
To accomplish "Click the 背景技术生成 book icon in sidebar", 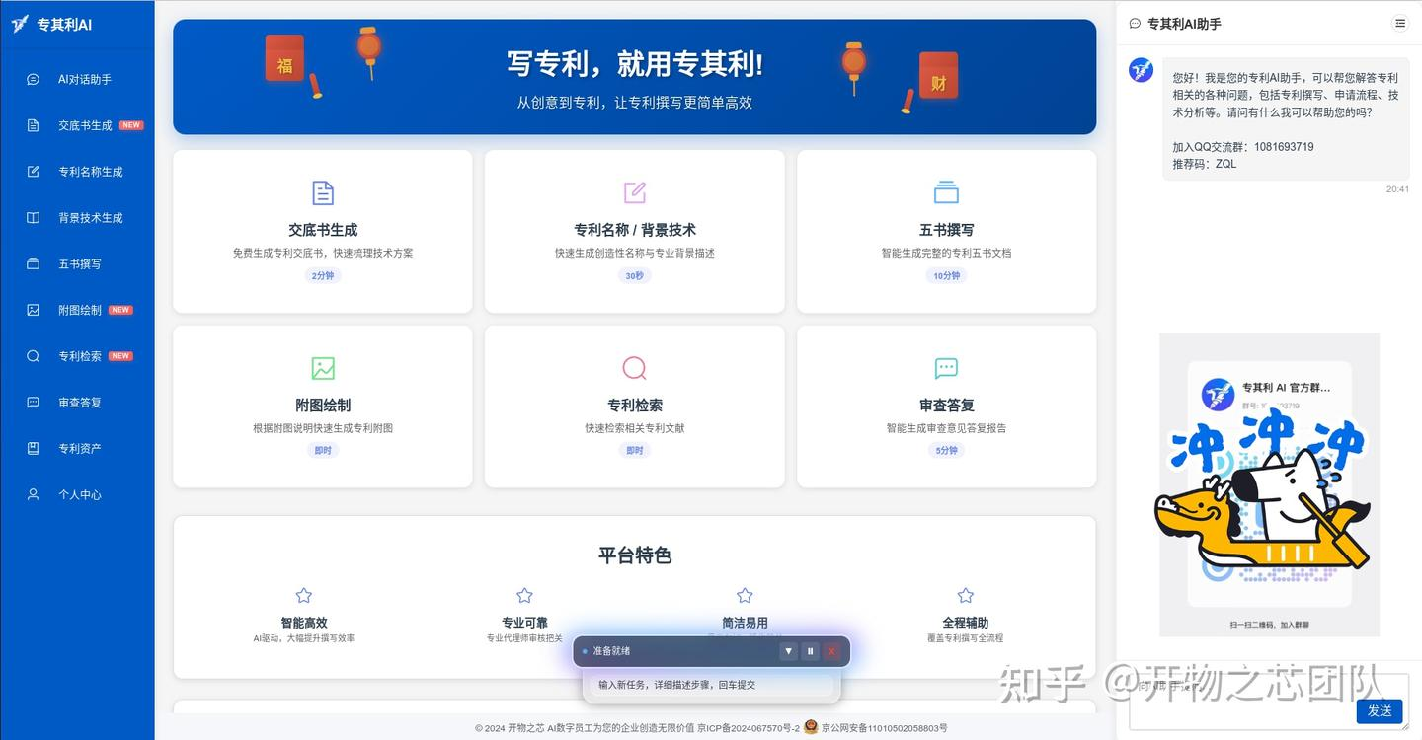I will (34, 218).
